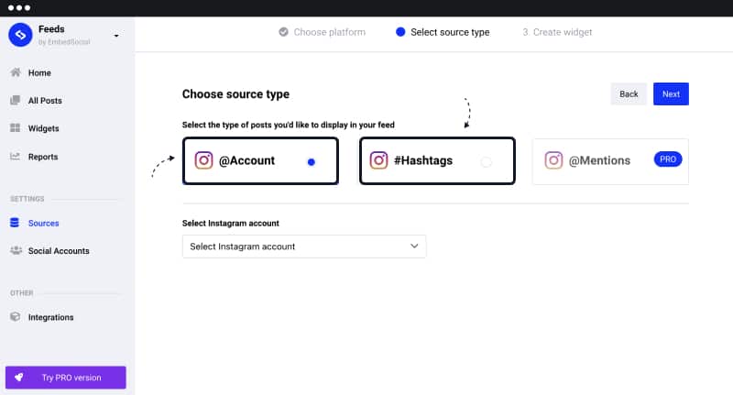Click the window control dots in title bar

19,8
